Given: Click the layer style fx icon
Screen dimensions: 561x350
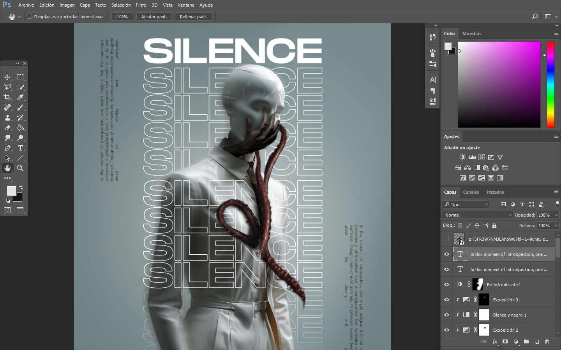Looking at the screenshot, I should (495, 342).
